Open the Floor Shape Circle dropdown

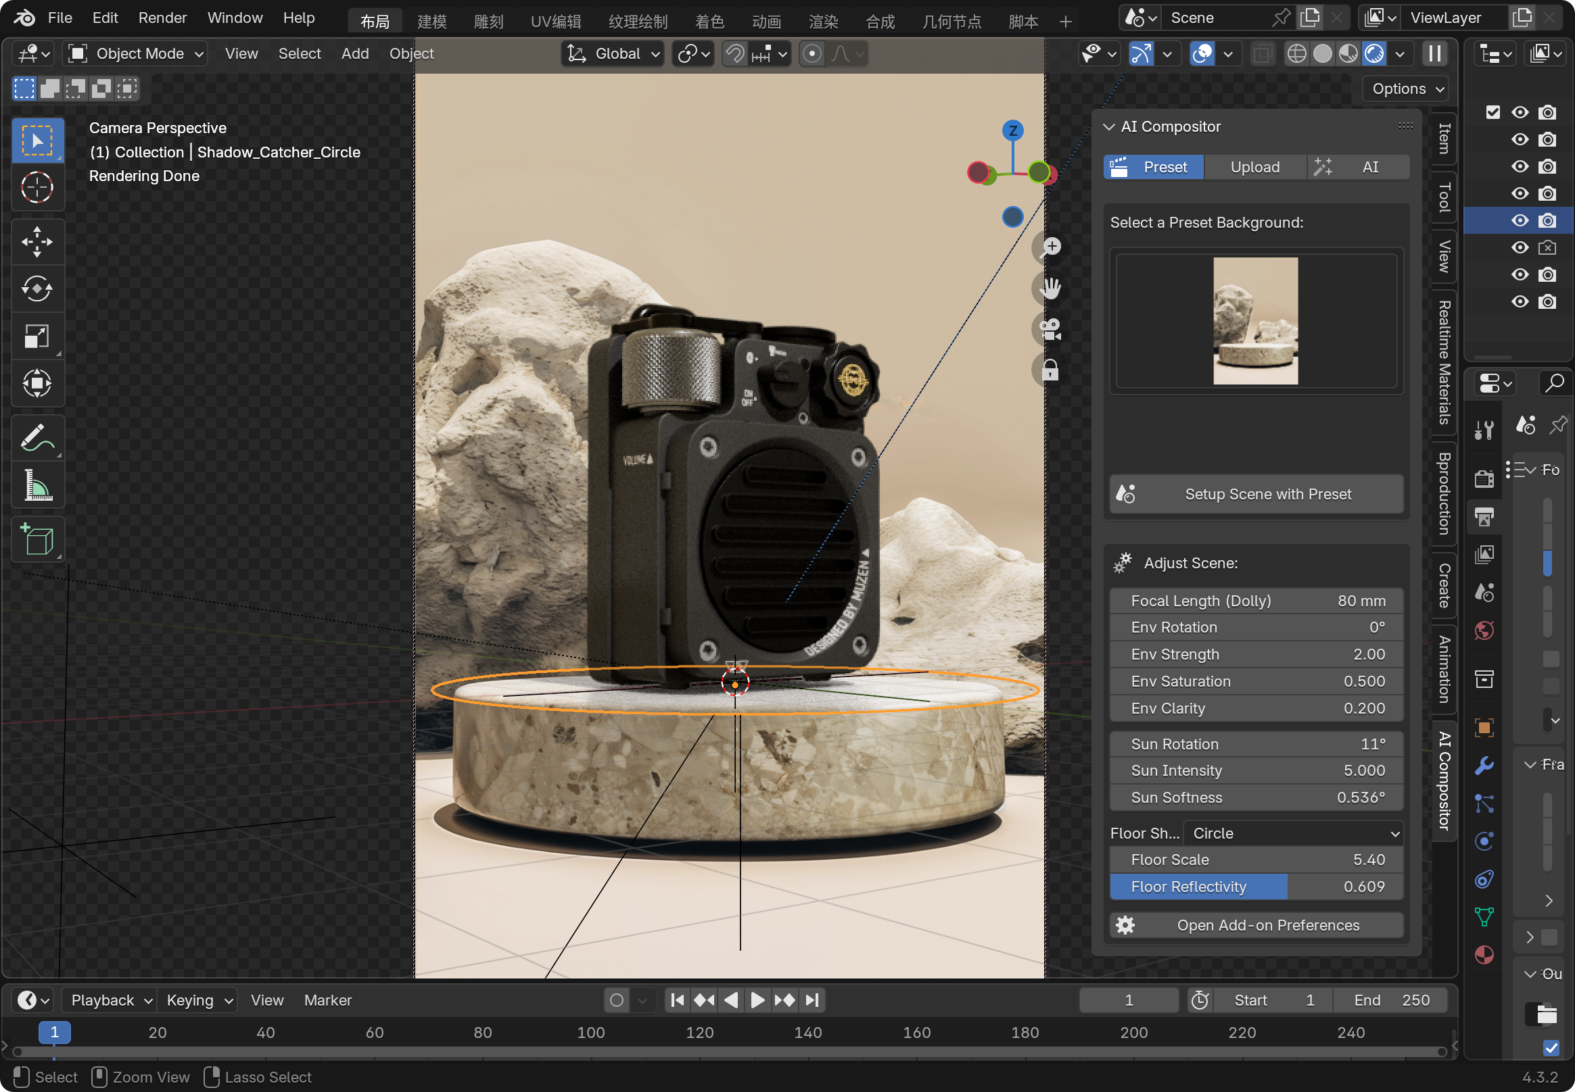pos(1294,833)
